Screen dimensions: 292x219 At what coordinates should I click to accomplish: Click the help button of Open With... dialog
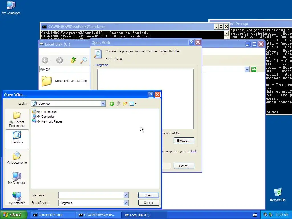[x=151, y=95]
